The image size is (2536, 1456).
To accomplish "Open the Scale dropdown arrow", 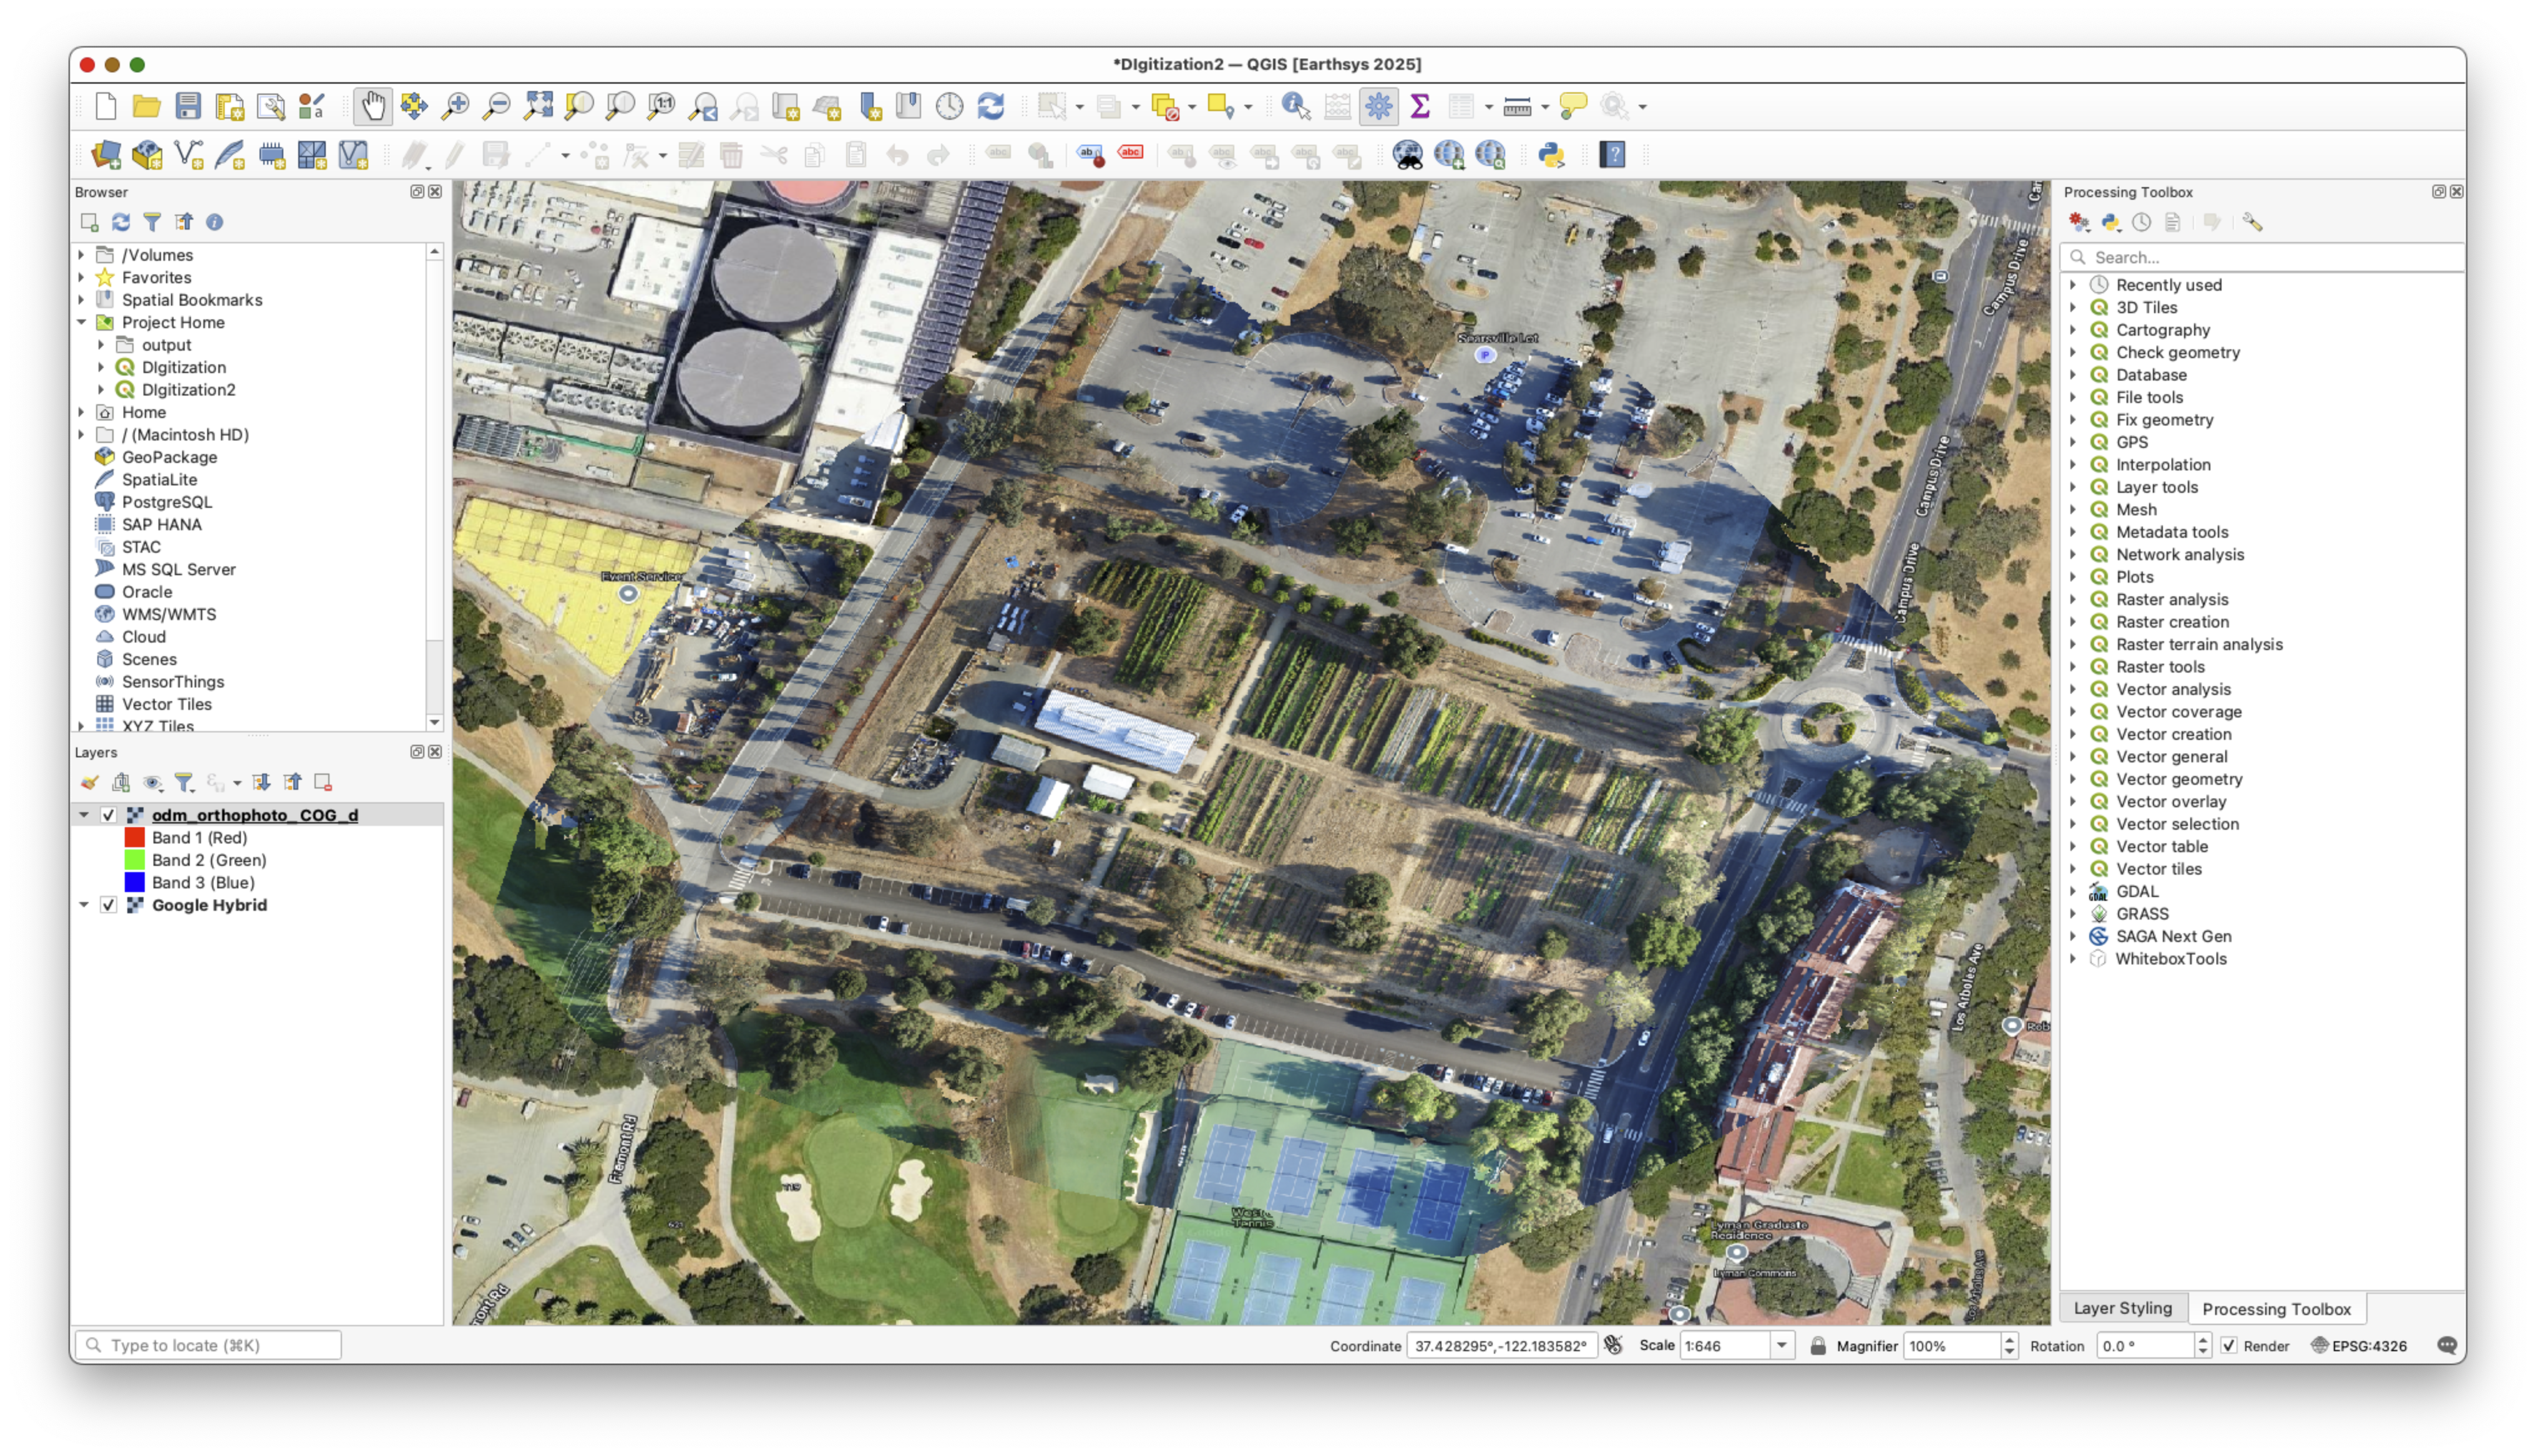I will tap(1781, 1346).
